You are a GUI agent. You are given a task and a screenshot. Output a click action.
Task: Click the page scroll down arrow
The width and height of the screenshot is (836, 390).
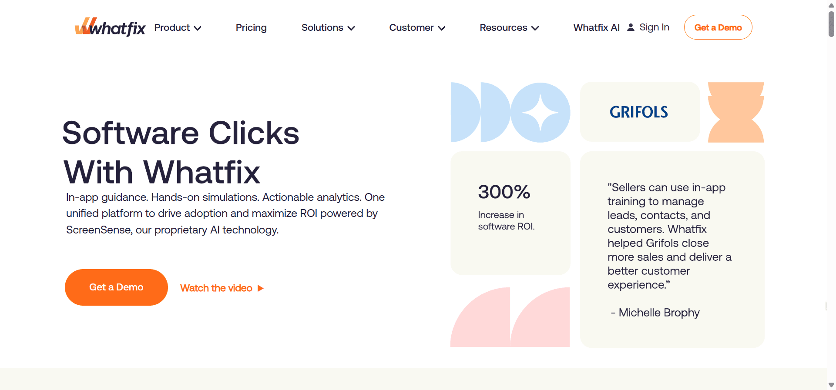pos(831,385)
